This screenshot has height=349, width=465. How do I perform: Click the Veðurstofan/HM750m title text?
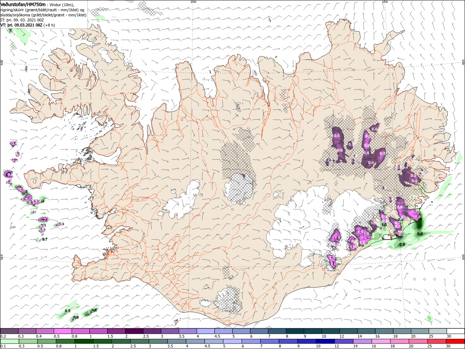[x=23, y=4]
